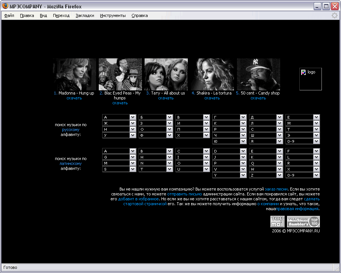
Task: Click the 50 cent photo thumbnail
Action: pos(258,74)
